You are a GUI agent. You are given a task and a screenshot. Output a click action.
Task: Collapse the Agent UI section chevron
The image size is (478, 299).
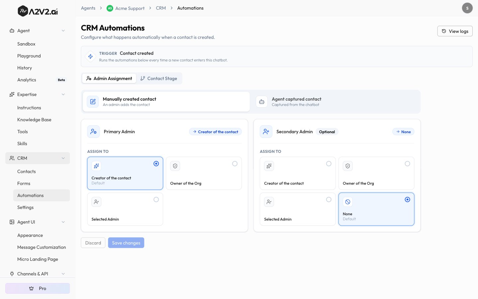click(x=63, y=222)
